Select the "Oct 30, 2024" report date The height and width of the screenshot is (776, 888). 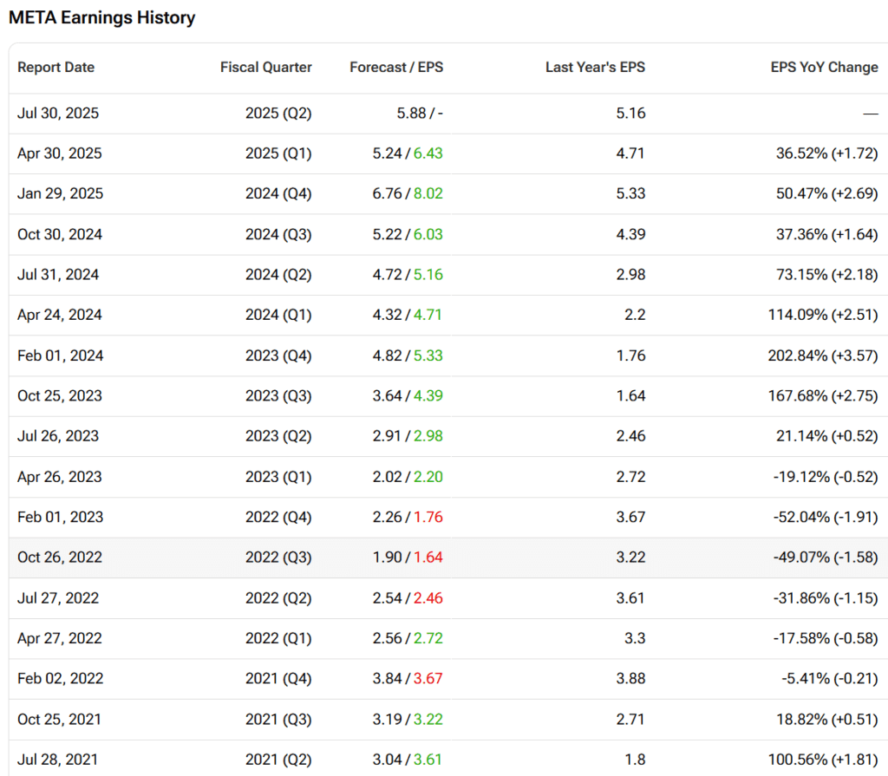pyautogui.click(x=60, y=234)
